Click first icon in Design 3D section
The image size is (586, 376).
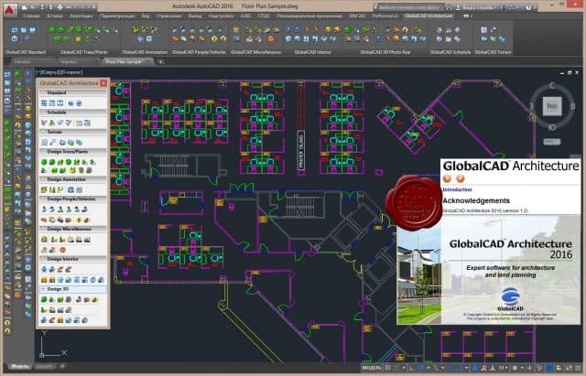click(43, 299)
